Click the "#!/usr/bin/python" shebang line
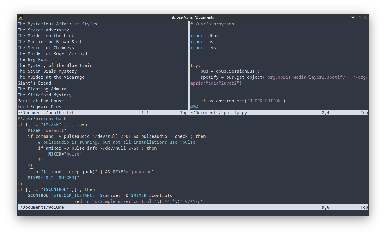 click(212, 24)
